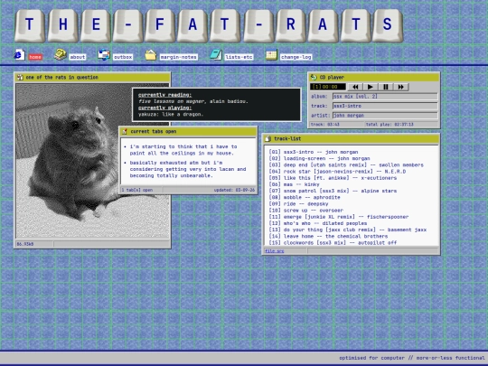Click the track-list window title icon

click(268, 139)
